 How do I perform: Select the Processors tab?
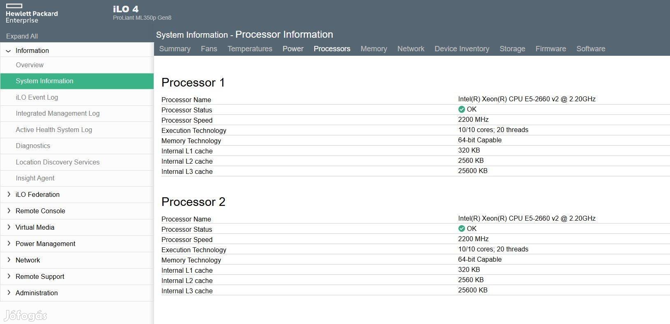click(x=332, y=48)
